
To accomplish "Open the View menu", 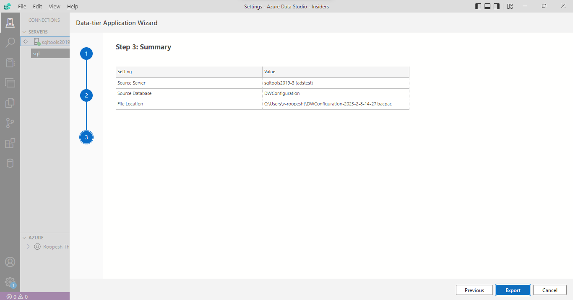I will [55, 6].
